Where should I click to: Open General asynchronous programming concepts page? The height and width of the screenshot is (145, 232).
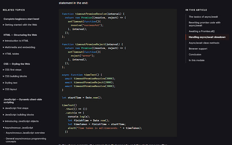[x=26, y=140]
